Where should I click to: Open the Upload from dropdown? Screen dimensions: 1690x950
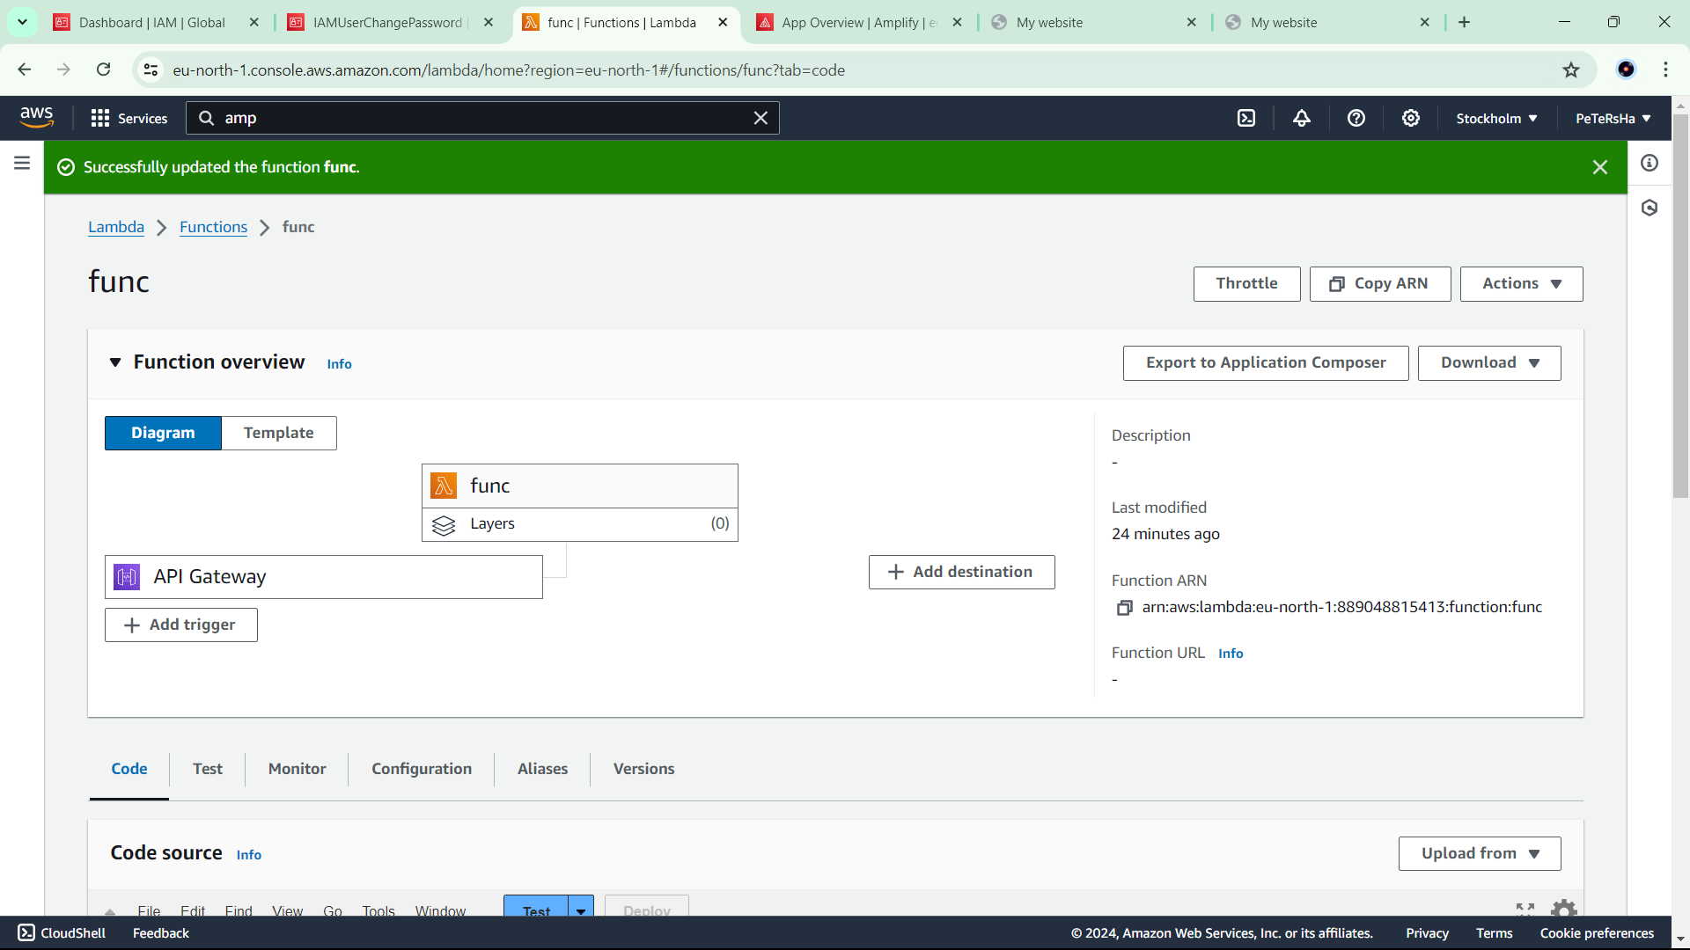pos(1480,853)
